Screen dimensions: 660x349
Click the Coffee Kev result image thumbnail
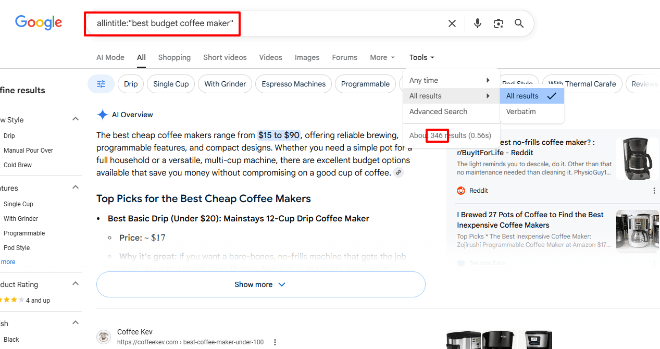click(499, 340)
